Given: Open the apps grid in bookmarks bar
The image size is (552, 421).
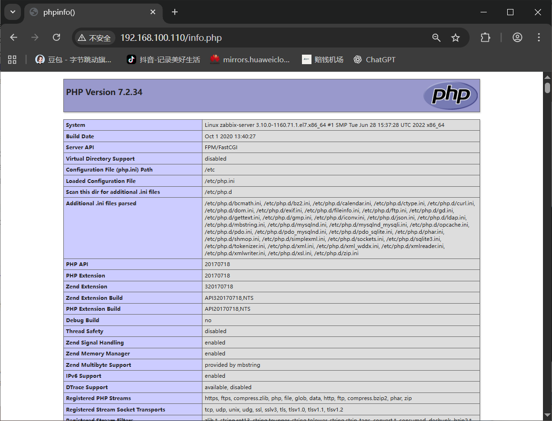Looking at the screenshot, I should click(12, 60).
